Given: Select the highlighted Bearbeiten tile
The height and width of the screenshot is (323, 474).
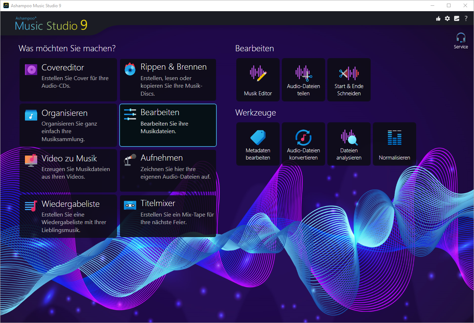Looking at the screenshot, I should [168, 125].
